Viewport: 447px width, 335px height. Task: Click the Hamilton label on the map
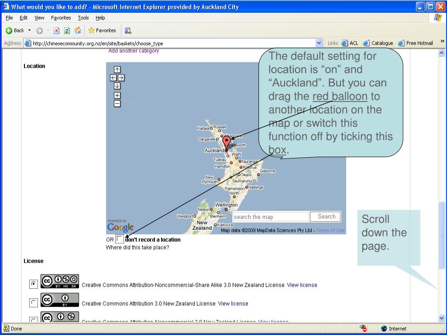click(x=222, y=166)
